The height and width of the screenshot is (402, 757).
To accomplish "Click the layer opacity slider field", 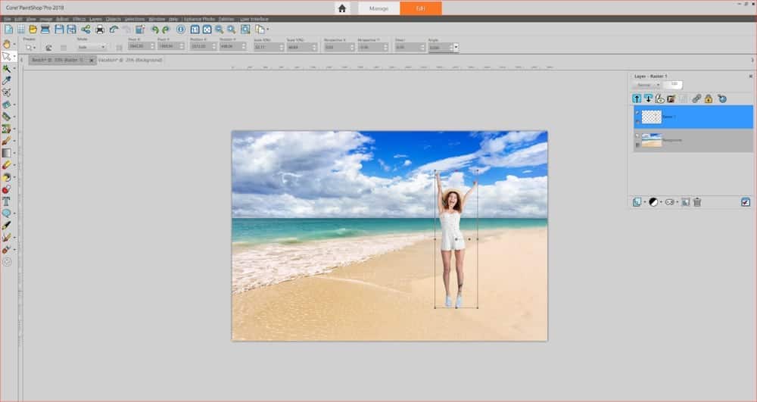I will [x=673, y=85].
